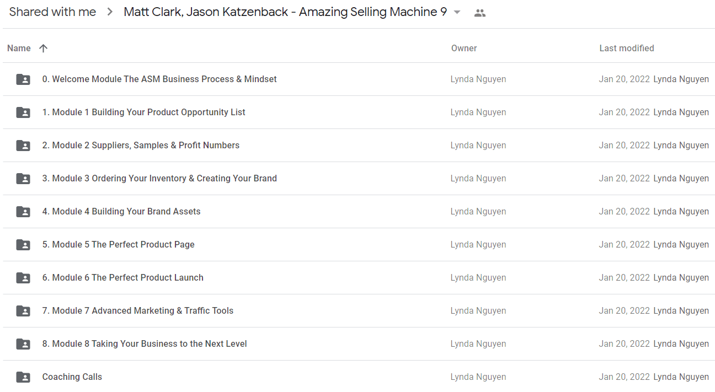715x392 pixels.
Task: Open 0. Welcome Module The ASM Business Process
Action: (159, 79)
